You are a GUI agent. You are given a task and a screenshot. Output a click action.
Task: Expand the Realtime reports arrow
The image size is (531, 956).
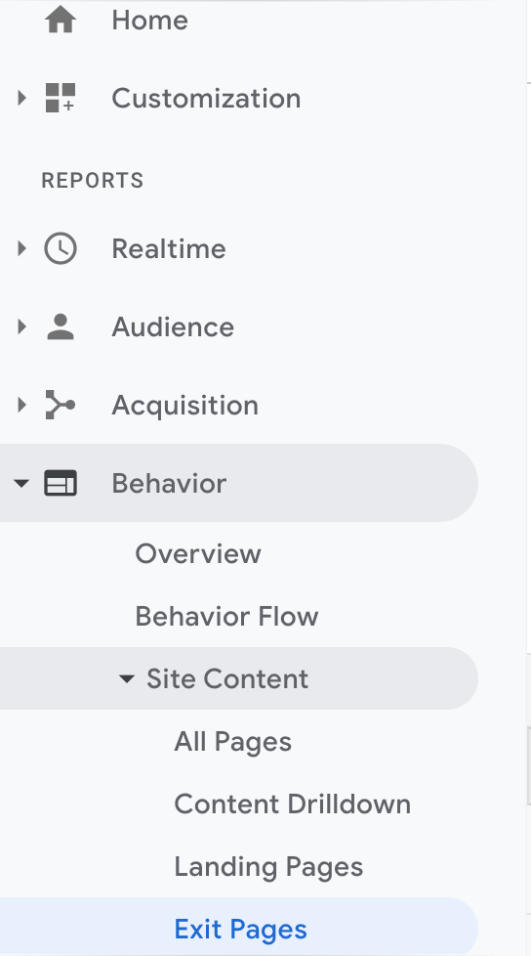pyautogui.click(x=21, y=248)
